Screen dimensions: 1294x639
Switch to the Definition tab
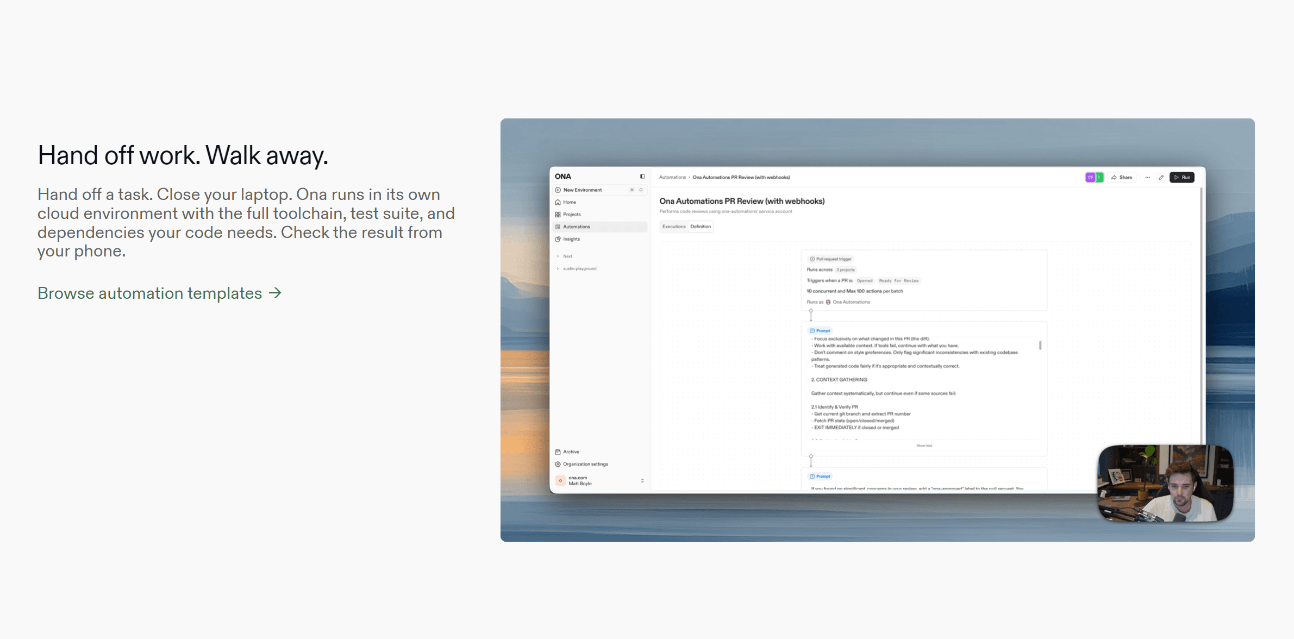[x=701, y=227]
